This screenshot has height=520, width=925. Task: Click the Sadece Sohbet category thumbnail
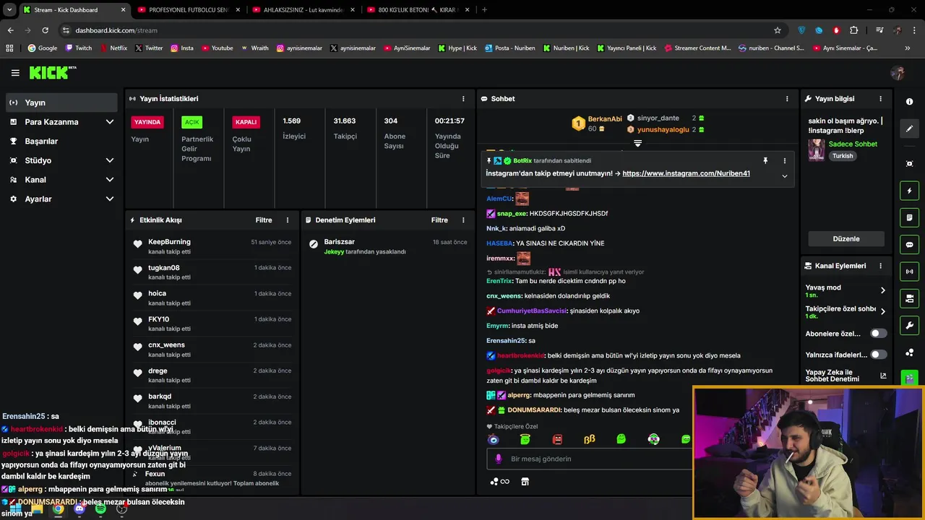[x=817, y=149]
